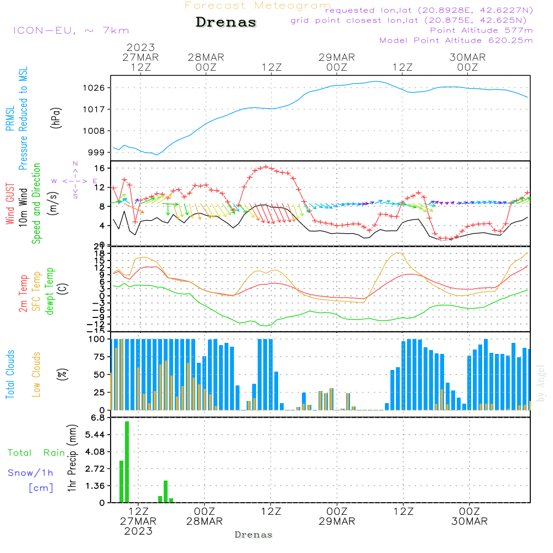
Task: Click the '(hPa)' unit label
Action: pyautogui.click(x=56, y=118)
